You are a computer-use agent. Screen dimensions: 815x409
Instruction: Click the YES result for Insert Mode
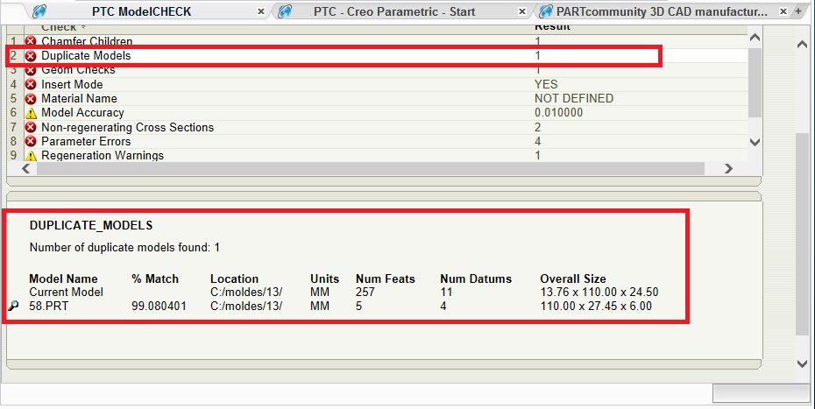(546, 84)
